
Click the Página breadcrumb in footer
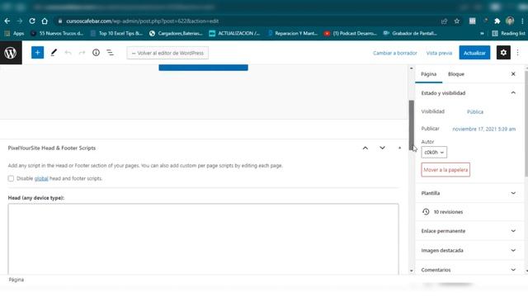pos(16,280)
